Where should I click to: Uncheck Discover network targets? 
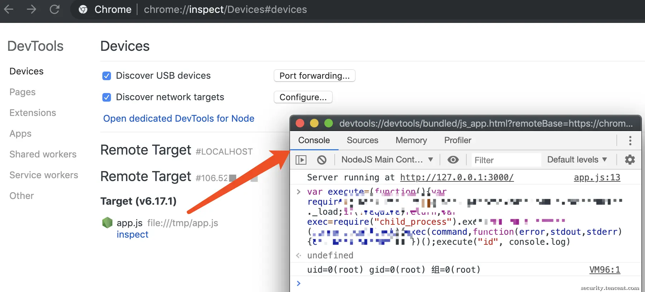[107, 97]
